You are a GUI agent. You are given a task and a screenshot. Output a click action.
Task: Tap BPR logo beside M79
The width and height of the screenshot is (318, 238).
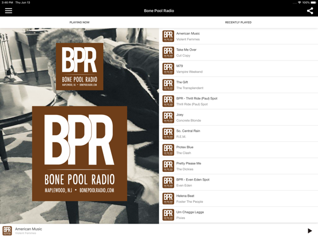pyautogui.click(x=168, y=68)
